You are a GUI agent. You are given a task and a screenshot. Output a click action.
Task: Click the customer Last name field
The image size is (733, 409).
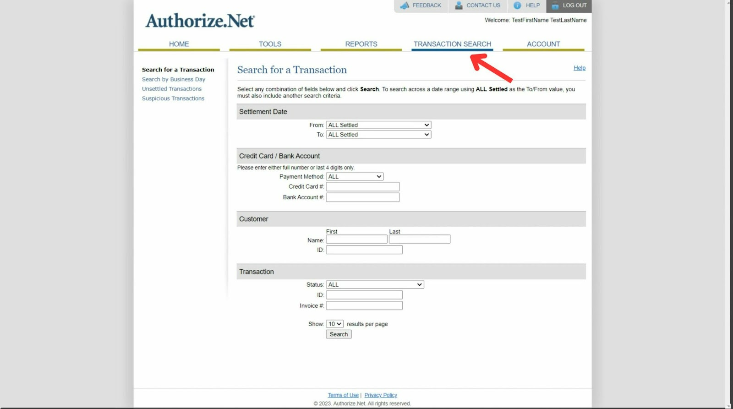click(x=420, y=239)
